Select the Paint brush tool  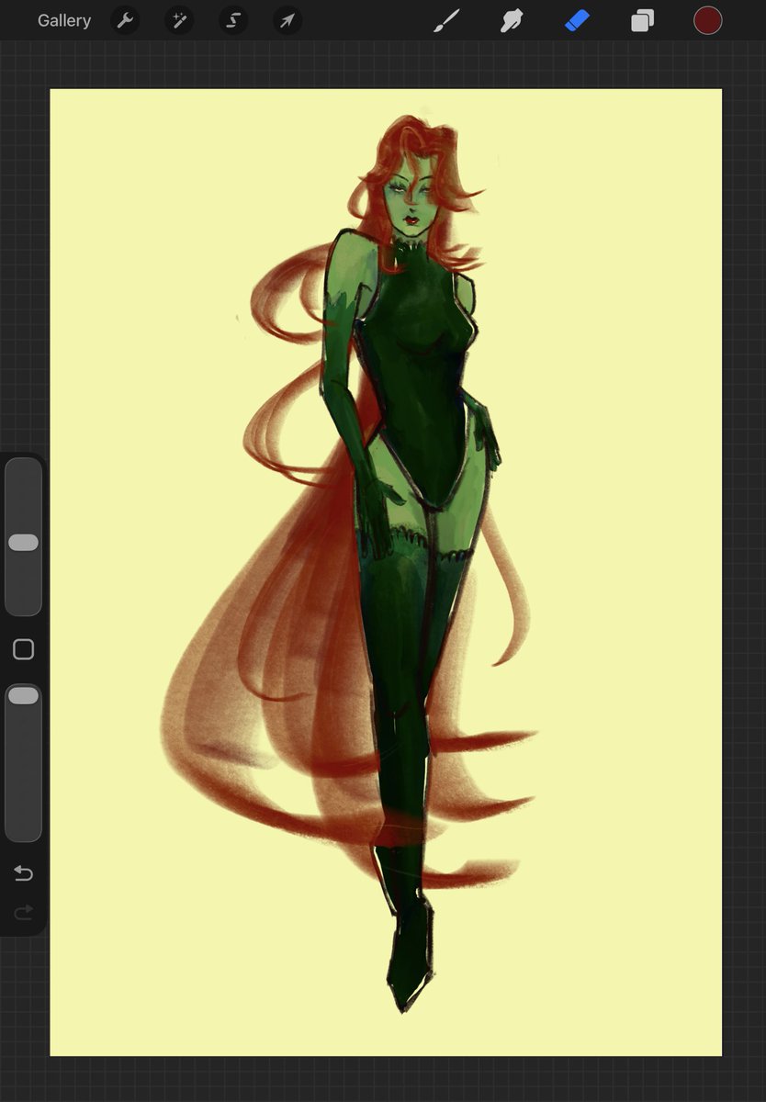coord(446,20)
